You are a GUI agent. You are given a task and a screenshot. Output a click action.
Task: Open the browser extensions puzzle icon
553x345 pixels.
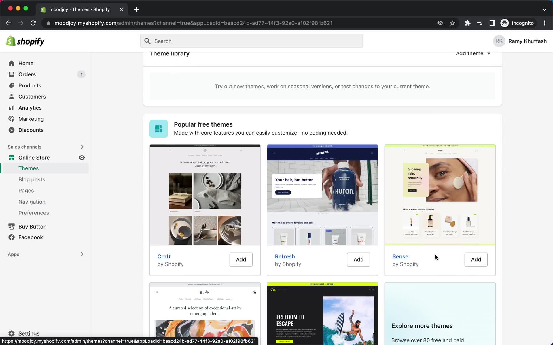[x=467, y=23]
